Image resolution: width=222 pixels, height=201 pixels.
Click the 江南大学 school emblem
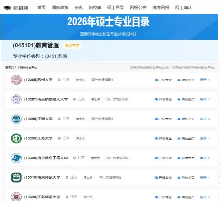[x=16, y=119]
